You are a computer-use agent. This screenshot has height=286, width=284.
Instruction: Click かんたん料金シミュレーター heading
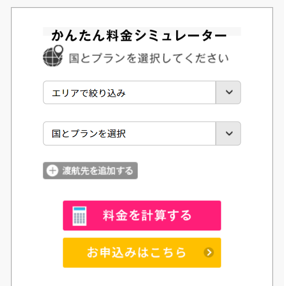pyautogui.click(x=139, y=35)
